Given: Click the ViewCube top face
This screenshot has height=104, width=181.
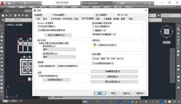Looking at the screenshot, I should (167, 31).
